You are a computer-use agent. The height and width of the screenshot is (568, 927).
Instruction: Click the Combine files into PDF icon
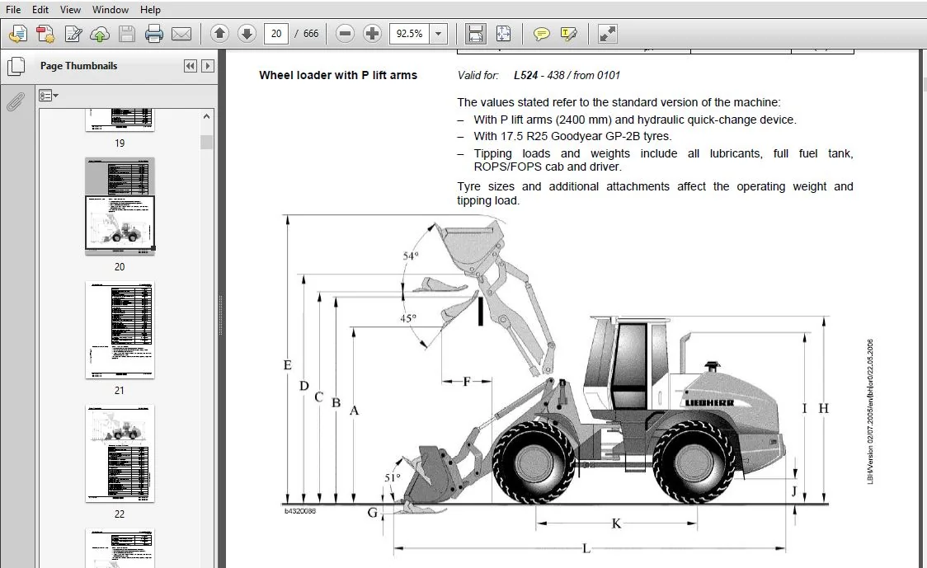(x=45, y=34)
